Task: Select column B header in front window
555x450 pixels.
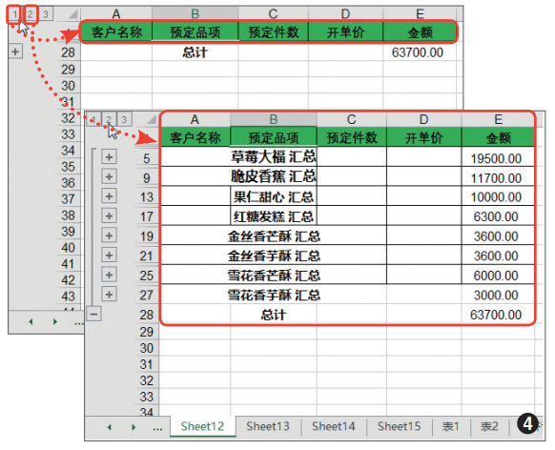Action: [x=274, y=119]
